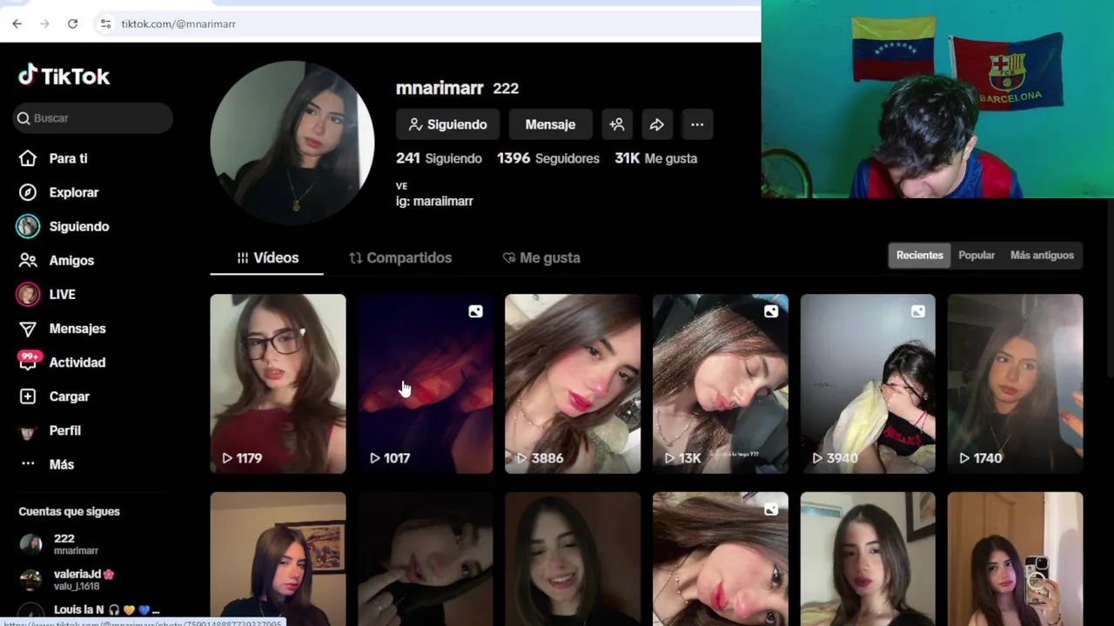The image size is (1114, 626).
Task: Go back with the browser back arrow
Action: click(17, 23)
